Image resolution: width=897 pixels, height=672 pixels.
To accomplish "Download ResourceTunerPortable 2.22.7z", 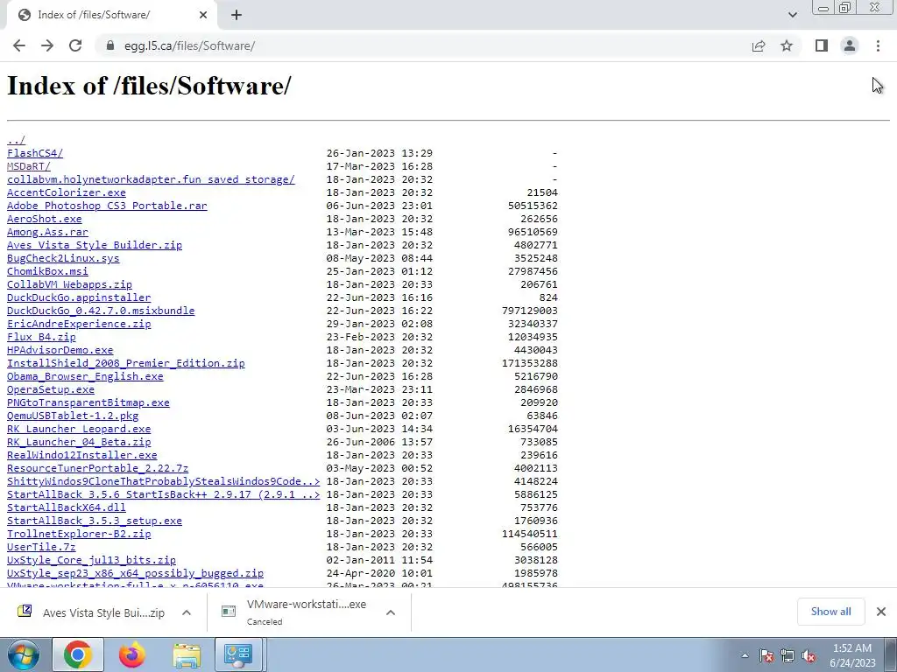I will pyautogui.click(x=98, y=469).
